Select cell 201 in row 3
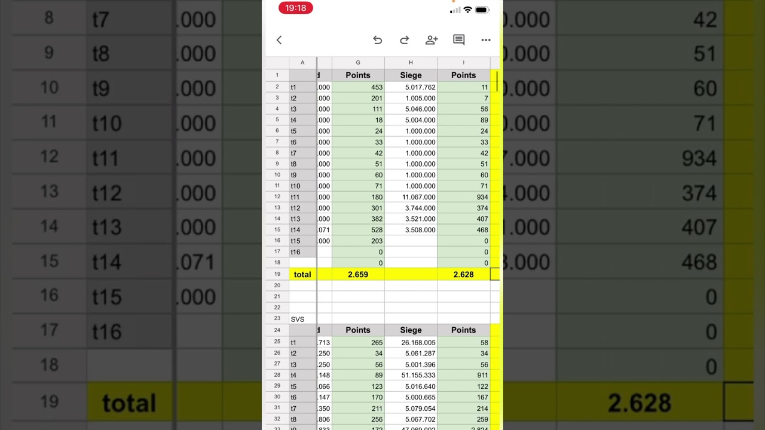 358,98
